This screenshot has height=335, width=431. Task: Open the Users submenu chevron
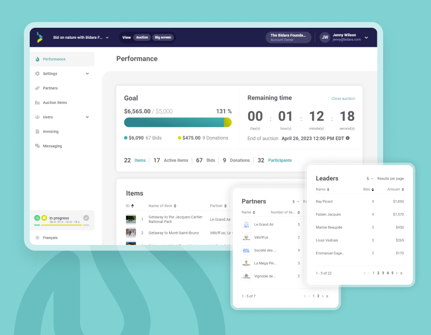[x=88, y=117]
